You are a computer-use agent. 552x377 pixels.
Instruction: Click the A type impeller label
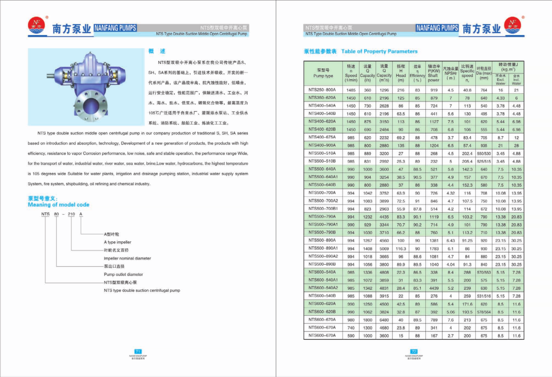(x=117, y=242)
